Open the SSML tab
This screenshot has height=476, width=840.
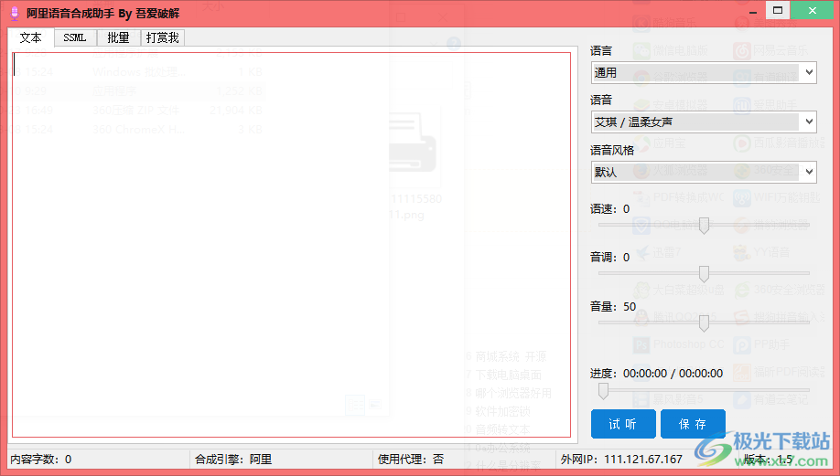point(75,38)
